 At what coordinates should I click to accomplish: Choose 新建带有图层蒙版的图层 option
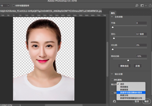131,92
